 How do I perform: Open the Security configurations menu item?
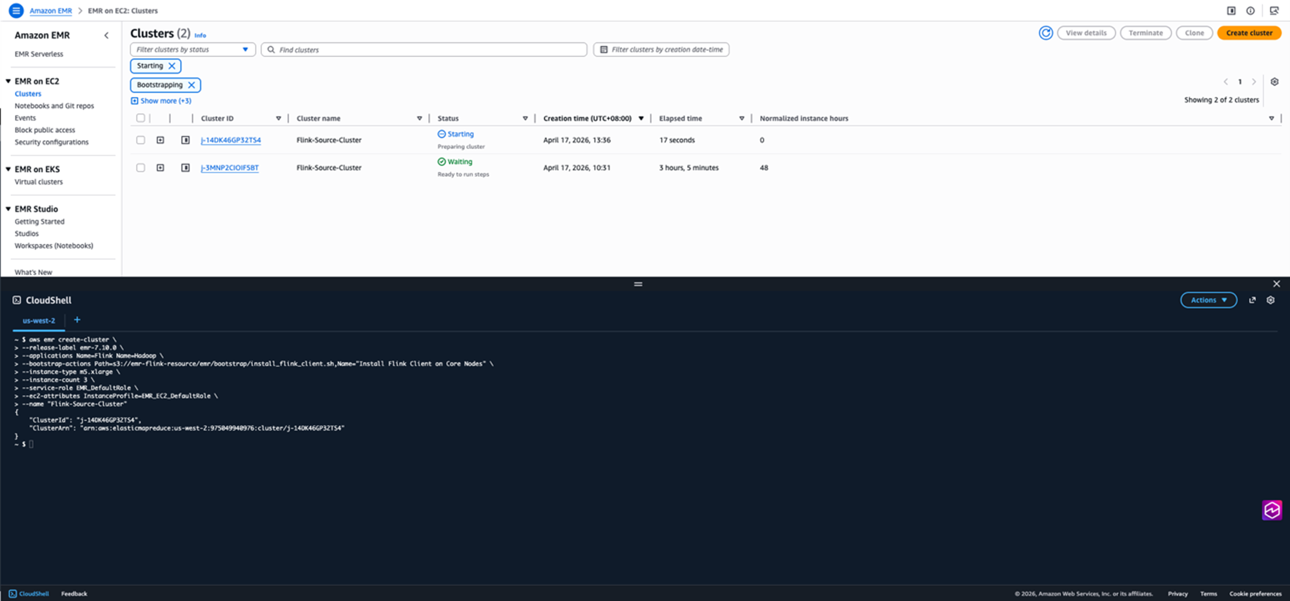(x=51, y=142)
